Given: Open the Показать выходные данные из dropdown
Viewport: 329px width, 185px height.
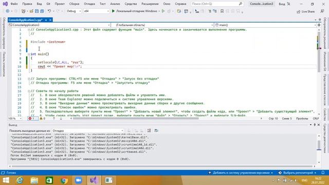Looking at the screenshot, I should (x=88, y=131).
